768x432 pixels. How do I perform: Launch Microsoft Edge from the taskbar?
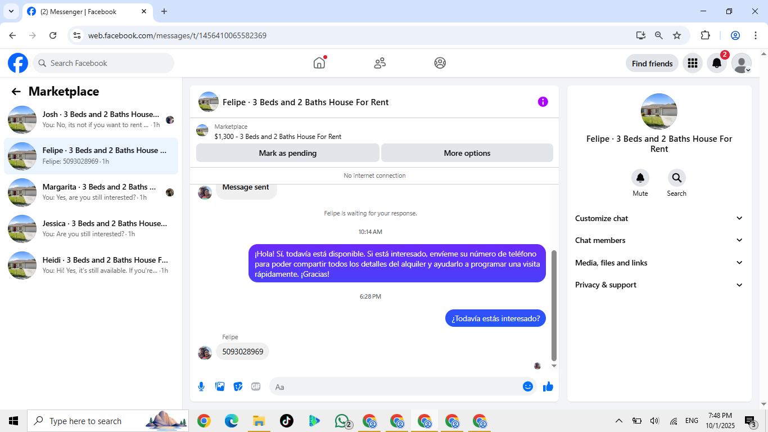(x=232, y=421)
